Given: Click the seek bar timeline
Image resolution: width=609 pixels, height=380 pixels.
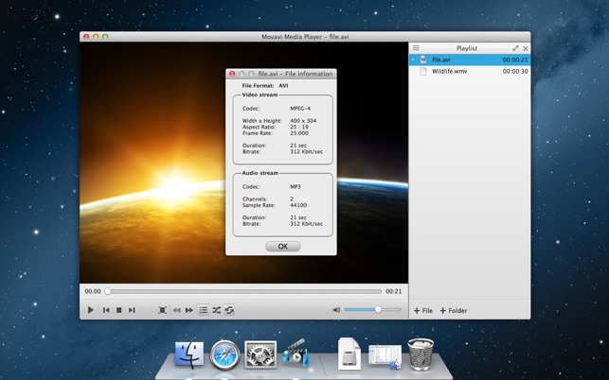Looking at the screenshot, I should click(244, 291).
